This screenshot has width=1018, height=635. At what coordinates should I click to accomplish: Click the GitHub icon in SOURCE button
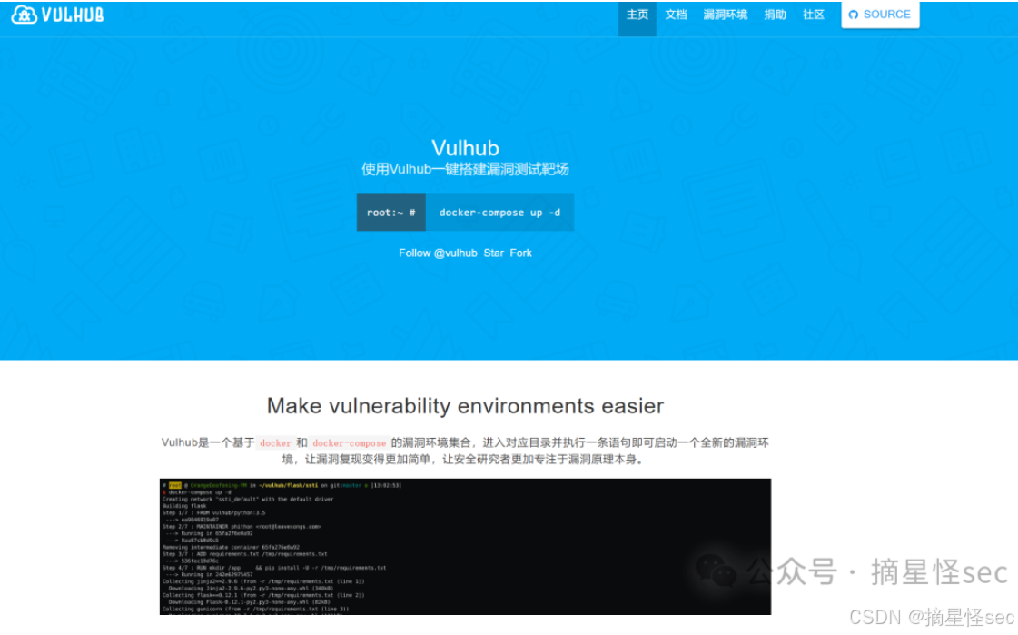(x=853, y=15)
